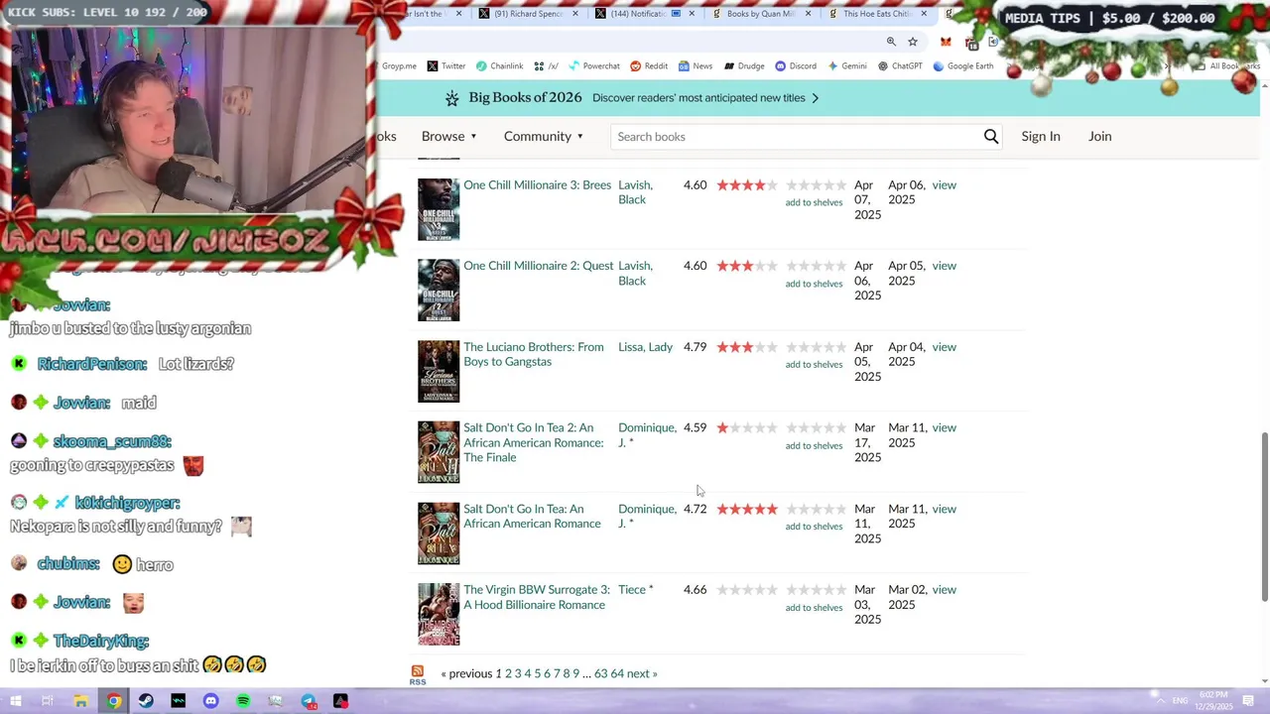Click TheDairyKing username in chat
The width and height of the screenshot is (1270, 714).
pos(101,641)
